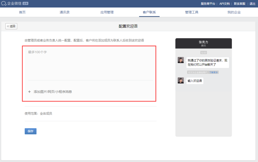Viewport: 258px width, 162px height.
Task: Focus the welcome message field 最多100个字
Action: (90, 64)
